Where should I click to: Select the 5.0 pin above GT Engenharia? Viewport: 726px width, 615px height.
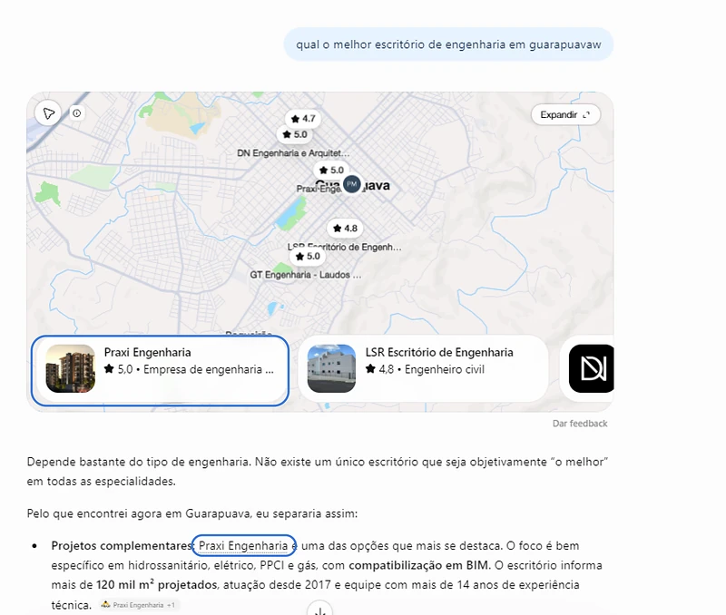pos(308,257)
